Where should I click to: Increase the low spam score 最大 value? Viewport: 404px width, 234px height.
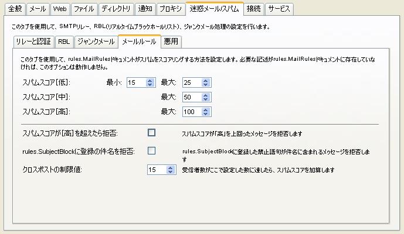click(x=206, y=81)
